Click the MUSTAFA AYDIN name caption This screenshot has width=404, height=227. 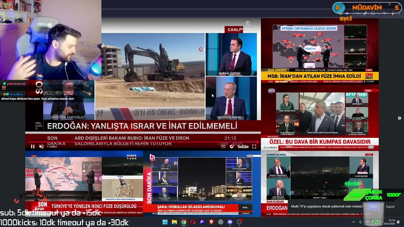pyautogui.click(x=229, y=117)
